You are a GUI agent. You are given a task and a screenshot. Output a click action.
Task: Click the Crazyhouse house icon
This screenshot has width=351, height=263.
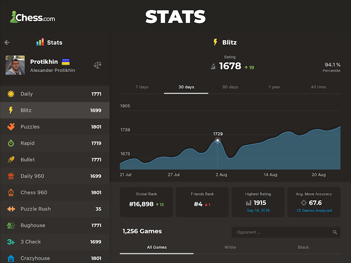point(11,258)
